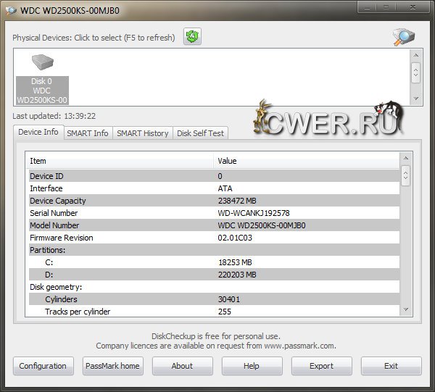This screenshot has height=392, width=435.
Task: Switch to the SMART History tab
Action: 143,133
